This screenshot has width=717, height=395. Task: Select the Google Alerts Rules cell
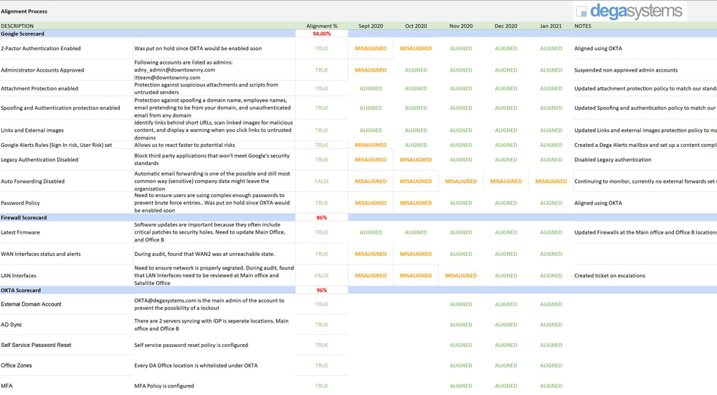click(x=66, y=145)
